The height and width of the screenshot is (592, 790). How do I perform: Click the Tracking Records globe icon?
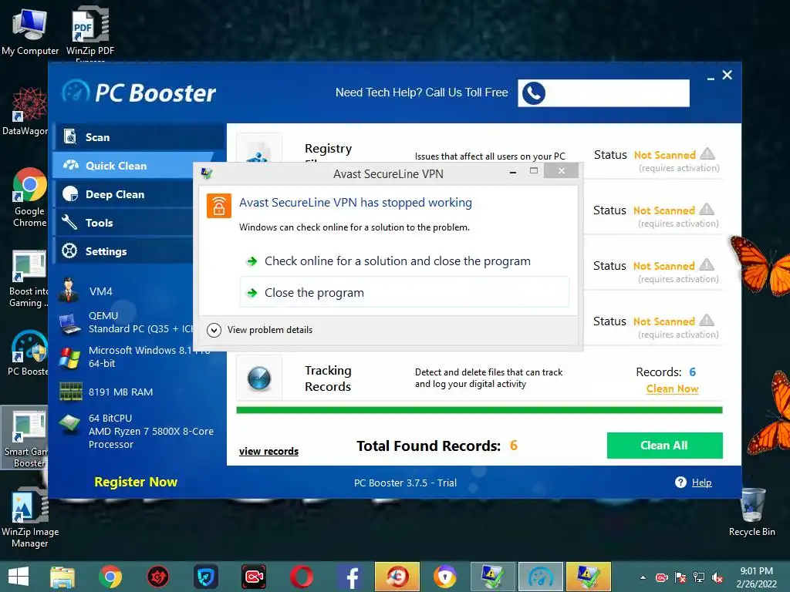[x=259, y=378]
